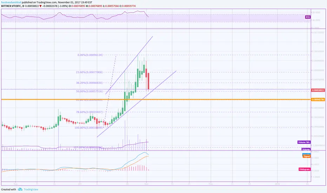
Task: Open the TradingView link at bottom
Action: (x=31, y=189)
